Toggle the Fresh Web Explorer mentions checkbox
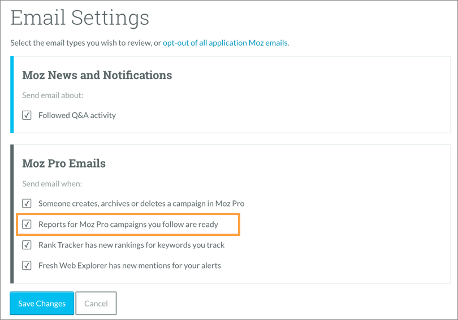 coord(27,265)
